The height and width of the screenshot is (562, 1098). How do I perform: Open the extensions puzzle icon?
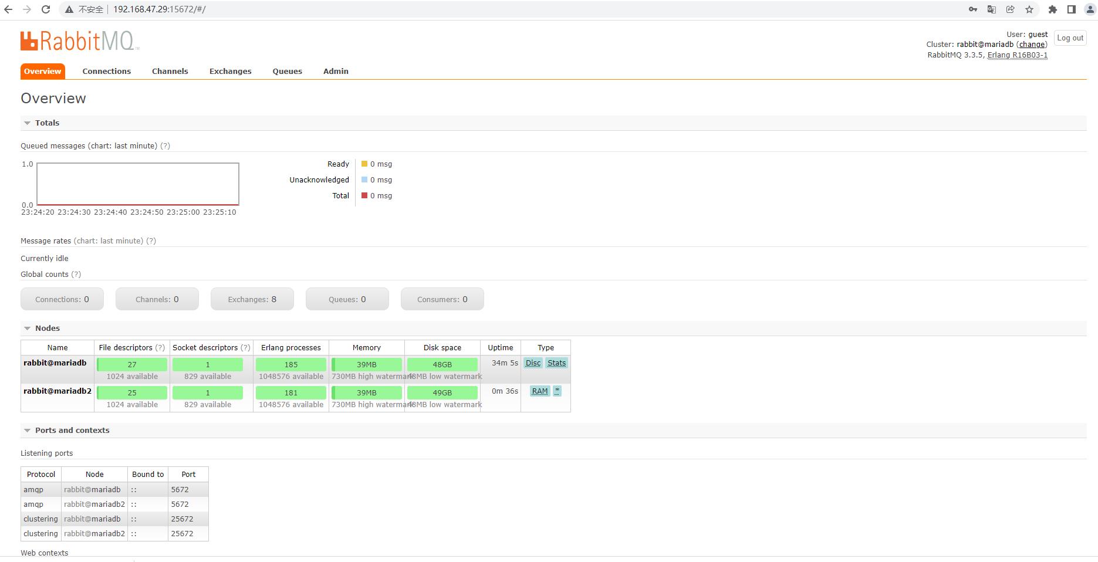point(1053,9)
